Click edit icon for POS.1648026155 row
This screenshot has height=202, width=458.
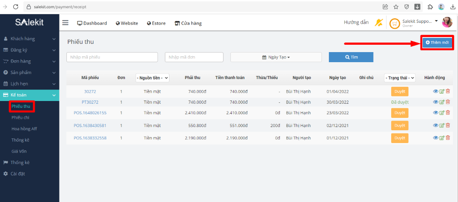coord(442,113)
